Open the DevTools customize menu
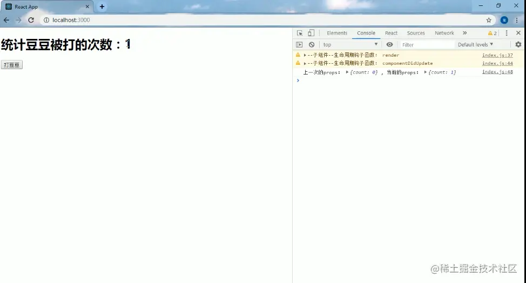Image resolution: width=526 pixels, height=283 pixels. coord(507,33)
